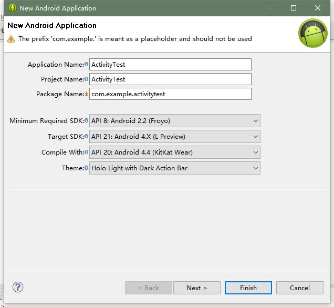Click the 'Theme:' label
Image resolution: width=334 pixels, height=307 pixels.
coord(73,168)
